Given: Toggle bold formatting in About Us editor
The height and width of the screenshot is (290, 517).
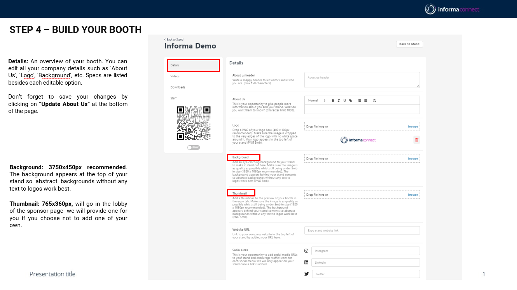Looking at the screenshot, I should (x=333, y=101).
